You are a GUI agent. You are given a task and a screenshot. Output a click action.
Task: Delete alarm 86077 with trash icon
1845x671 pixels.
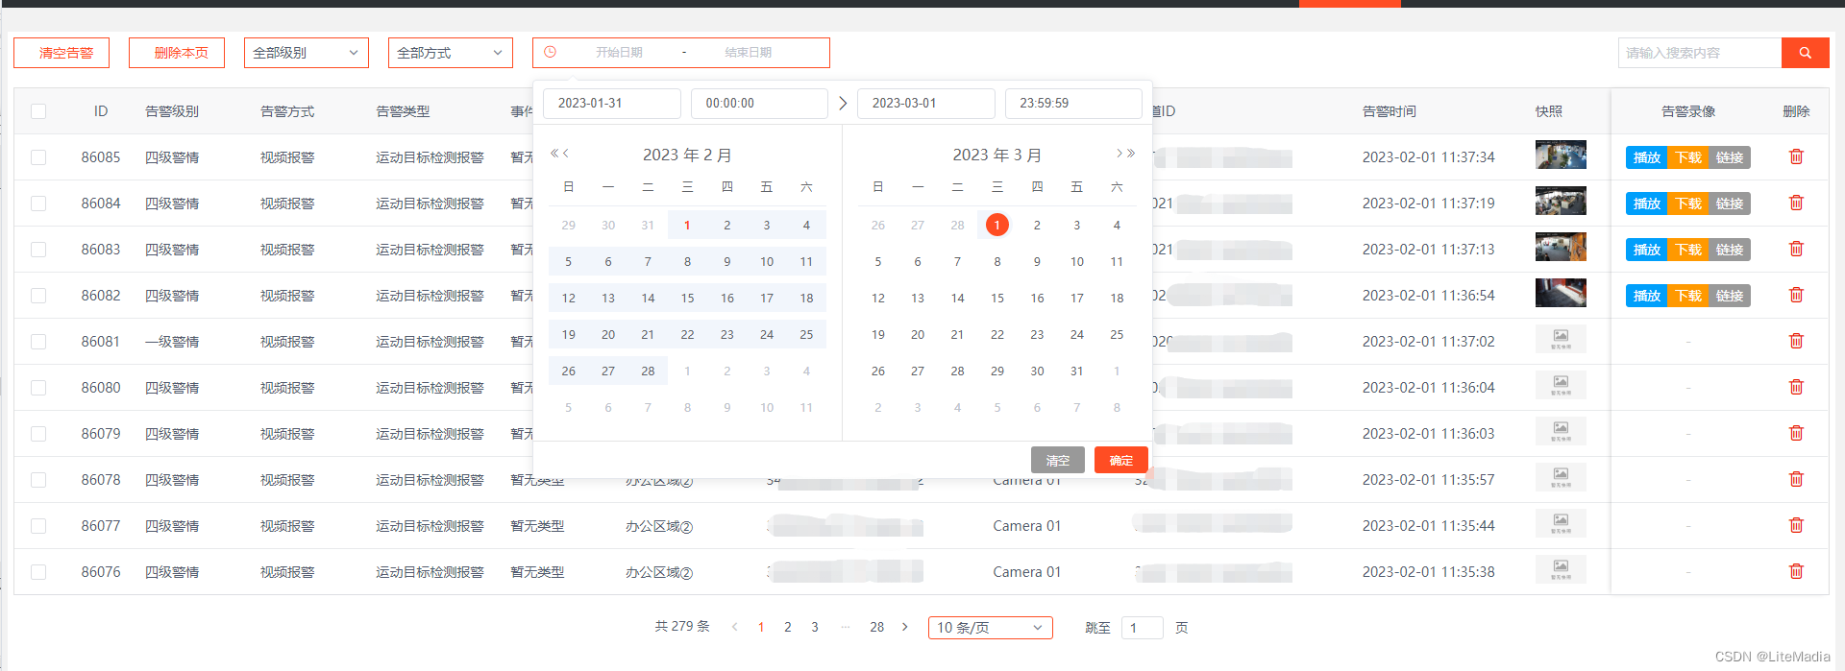click(x=1796, y=525)
